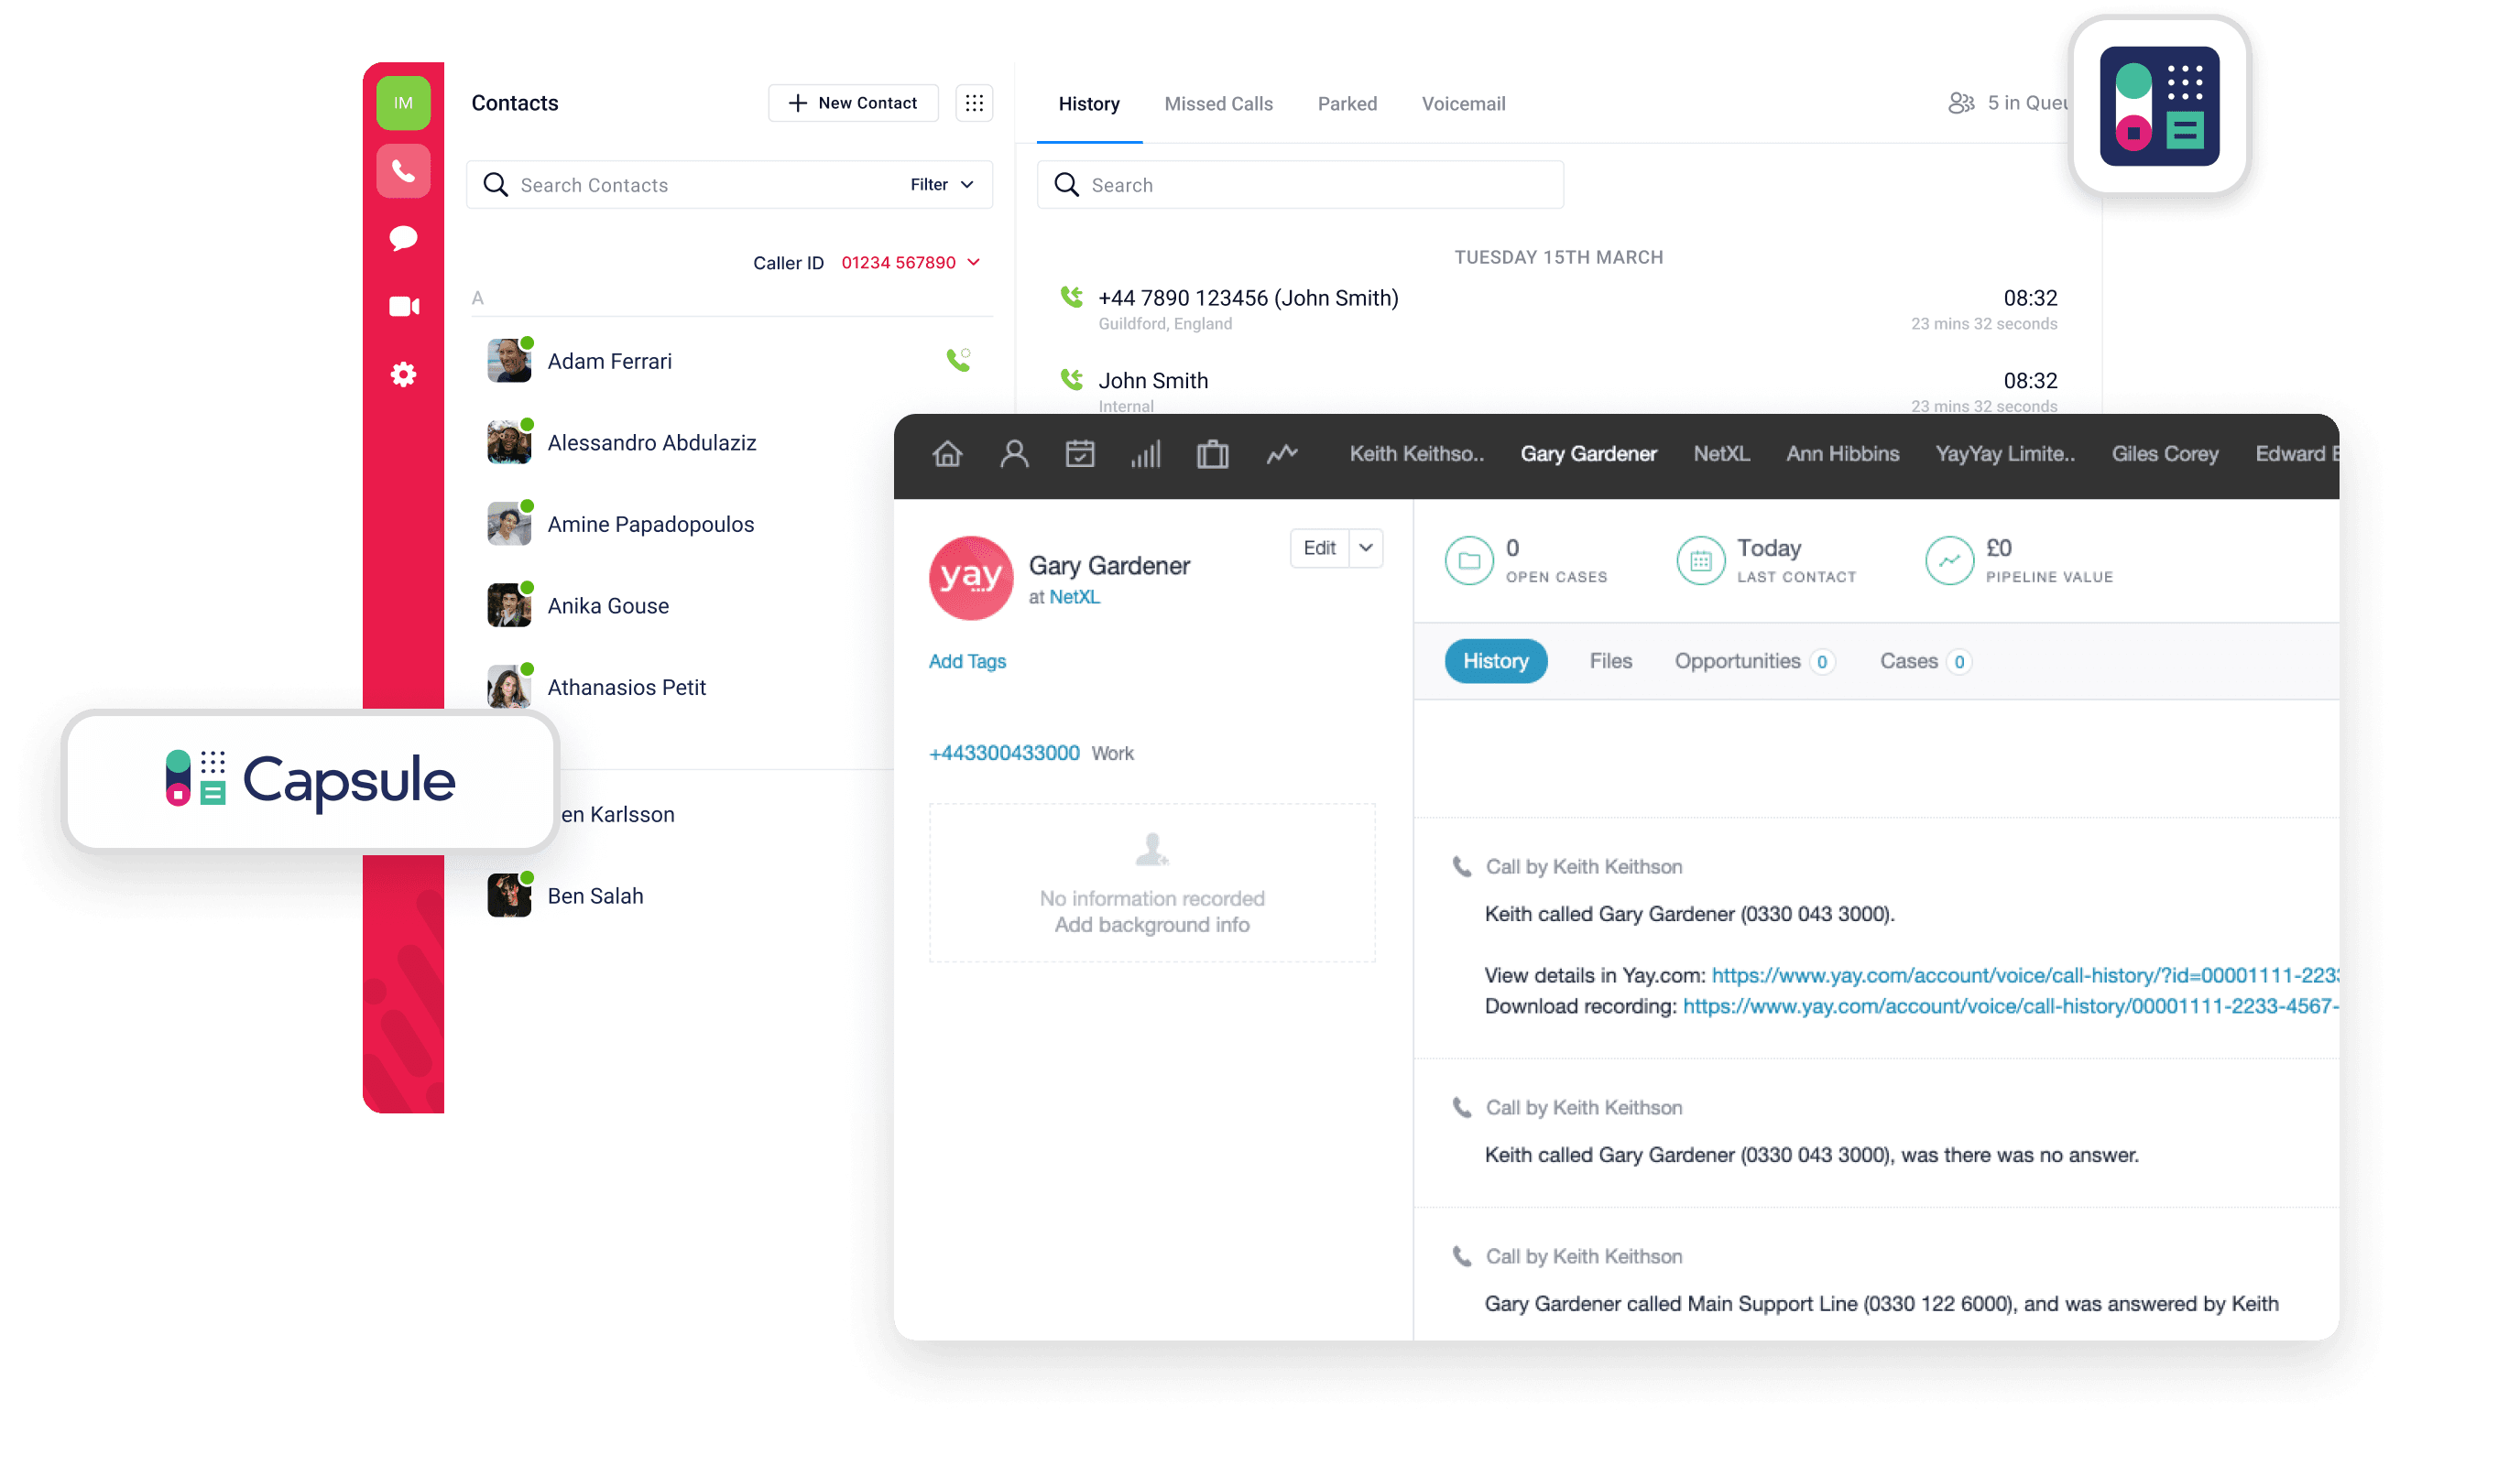
Task: Click the home icon in Capsule CRM
Action: (947, 453)
